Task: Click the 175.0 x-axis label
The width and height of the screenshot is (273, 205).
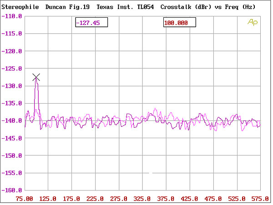Action: [71, 199]
